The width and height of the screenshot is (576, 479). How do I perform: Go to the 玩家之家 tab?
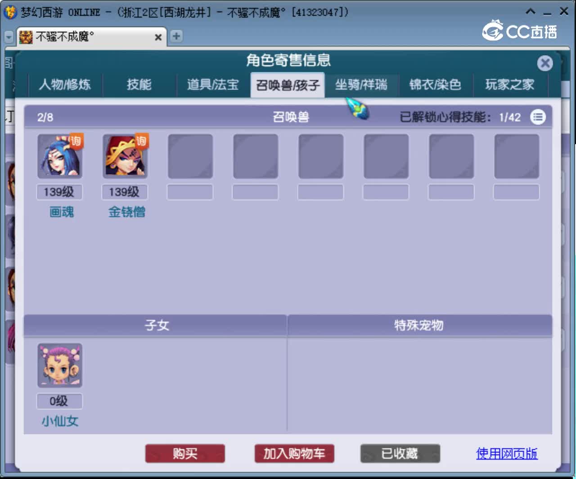pos(510,84)
